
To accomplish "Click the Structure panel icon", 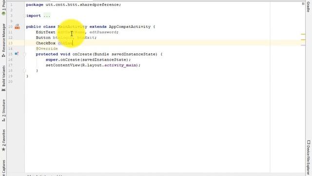I will tap(3, 120).
